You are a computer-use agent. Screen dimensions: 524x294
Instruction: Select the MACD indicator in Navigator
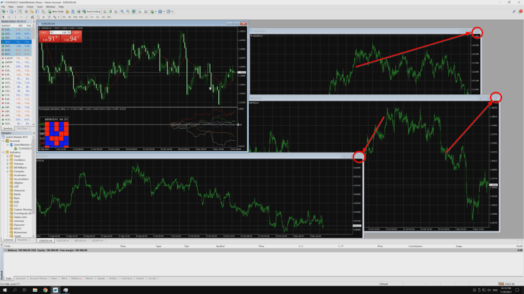pyautogui.click(x=17, y=229)
